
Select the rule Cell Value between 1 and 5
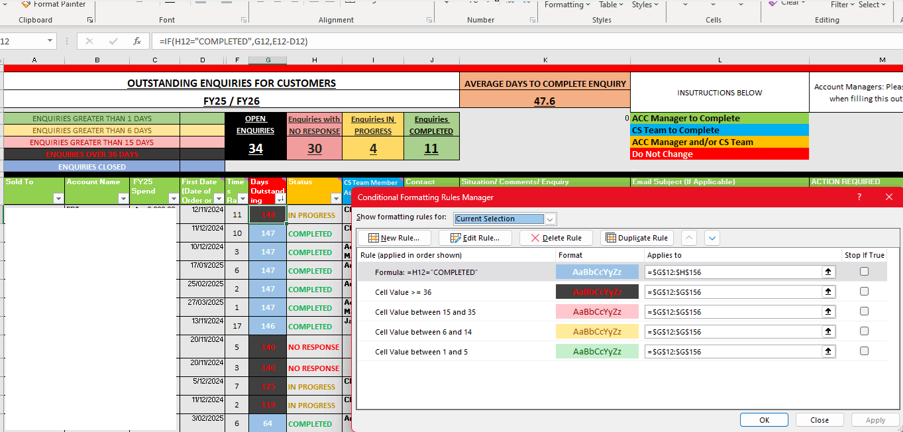(421, 351)
